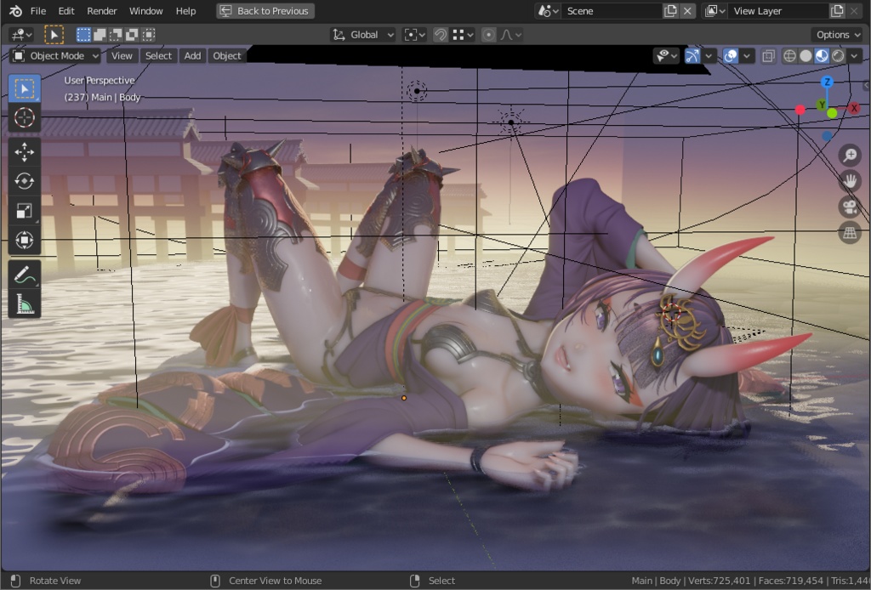
Task: Select the Cursor tool in the toolbar
Action: coord(24,118)
